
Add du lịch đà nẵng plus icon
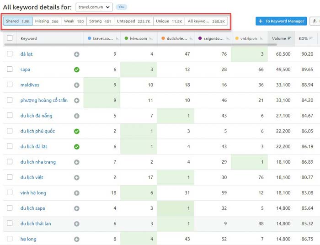click(x=77, y=116)
